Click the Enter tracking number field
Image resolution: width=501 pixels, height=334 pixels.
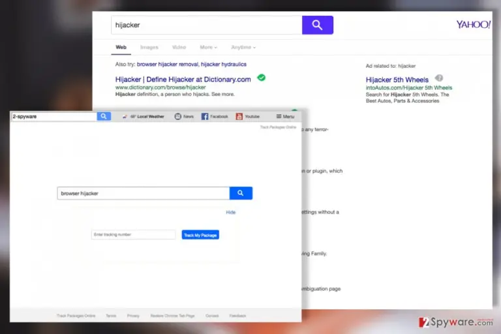click(133, 235)
